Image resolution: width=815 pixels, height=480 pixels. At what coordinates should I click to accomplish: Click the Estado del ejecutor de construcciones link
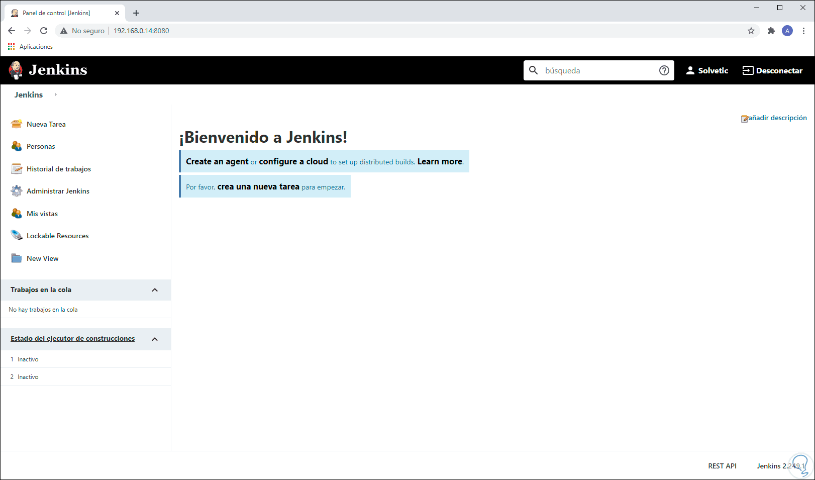pos(73,338)
